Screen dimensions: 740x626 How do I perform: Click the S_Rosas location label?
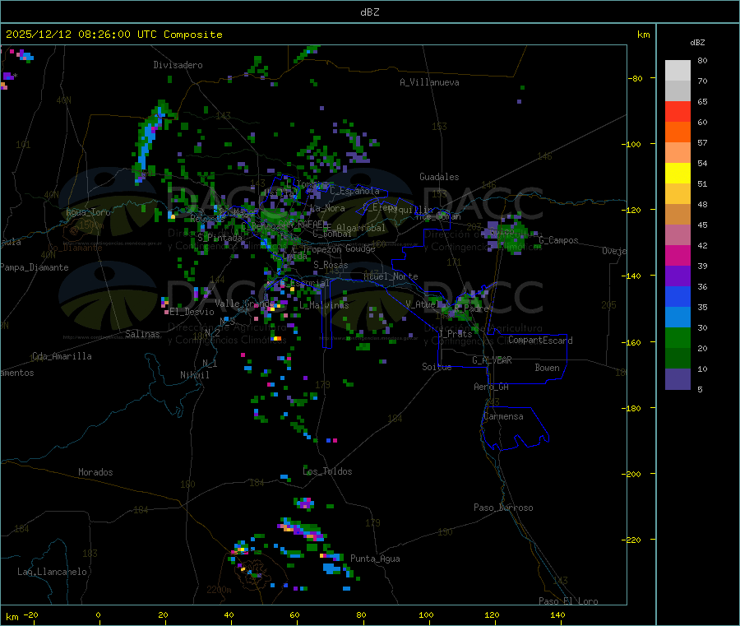click(331, 265)
